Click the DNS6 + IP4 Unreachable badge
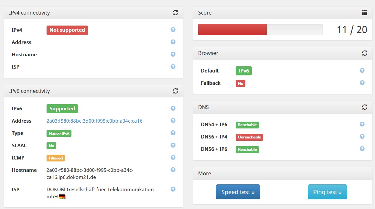This screenshot has width=375, height=209. (x=250, y=137)
